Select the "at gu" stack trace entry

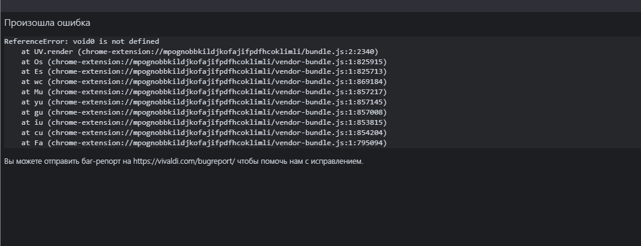pyautogui.click(x=204, y=112)
